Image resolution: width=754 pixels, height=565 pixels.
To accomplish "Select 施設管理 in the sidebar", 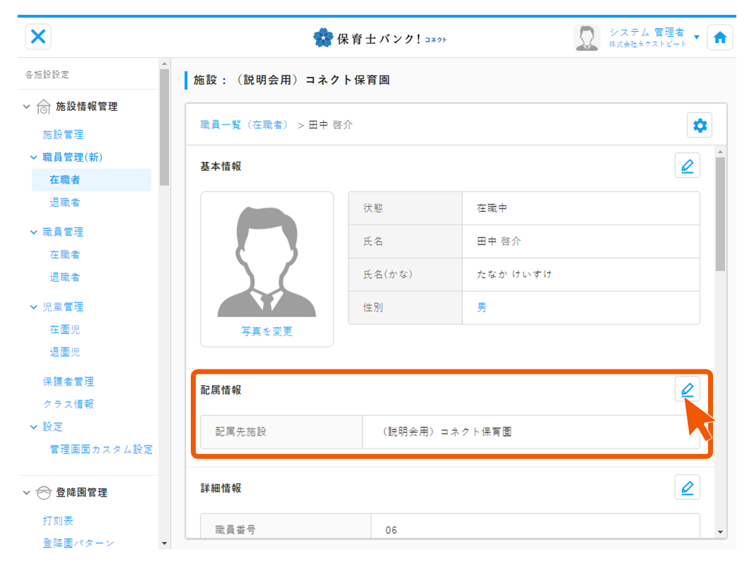I will click(63, 135).
